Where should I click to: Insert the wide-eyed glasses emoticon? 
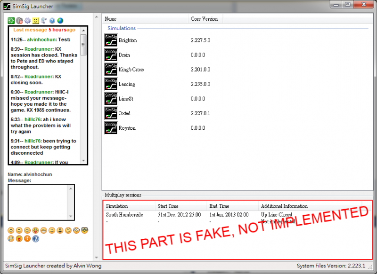(x=76, y=231)
